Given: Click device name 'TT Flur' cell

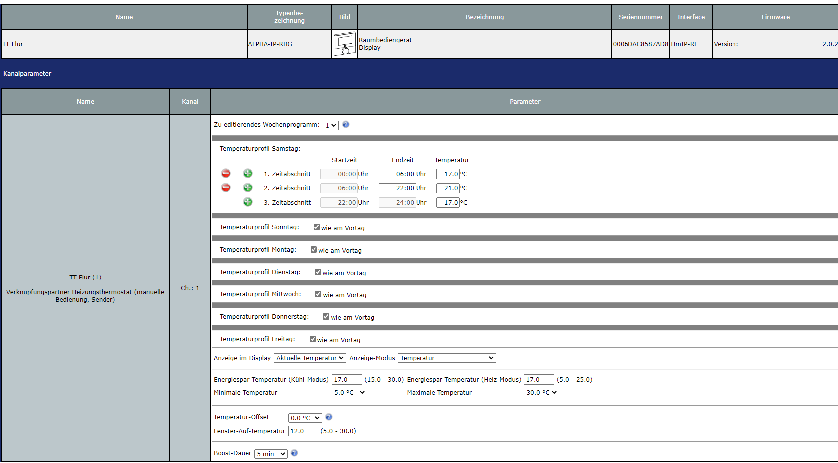Looking at the screenshot, I should 124,44.
